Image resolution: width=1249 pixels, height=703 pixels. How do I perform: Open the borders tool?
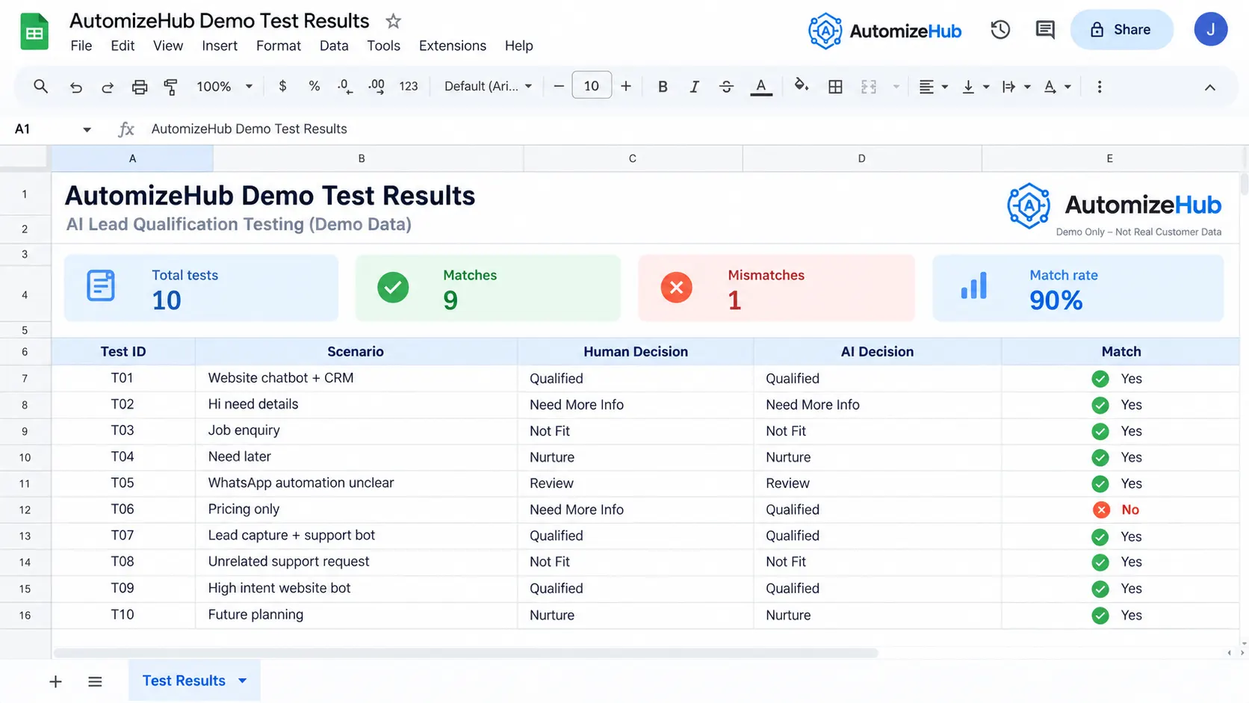pos(835,87)
